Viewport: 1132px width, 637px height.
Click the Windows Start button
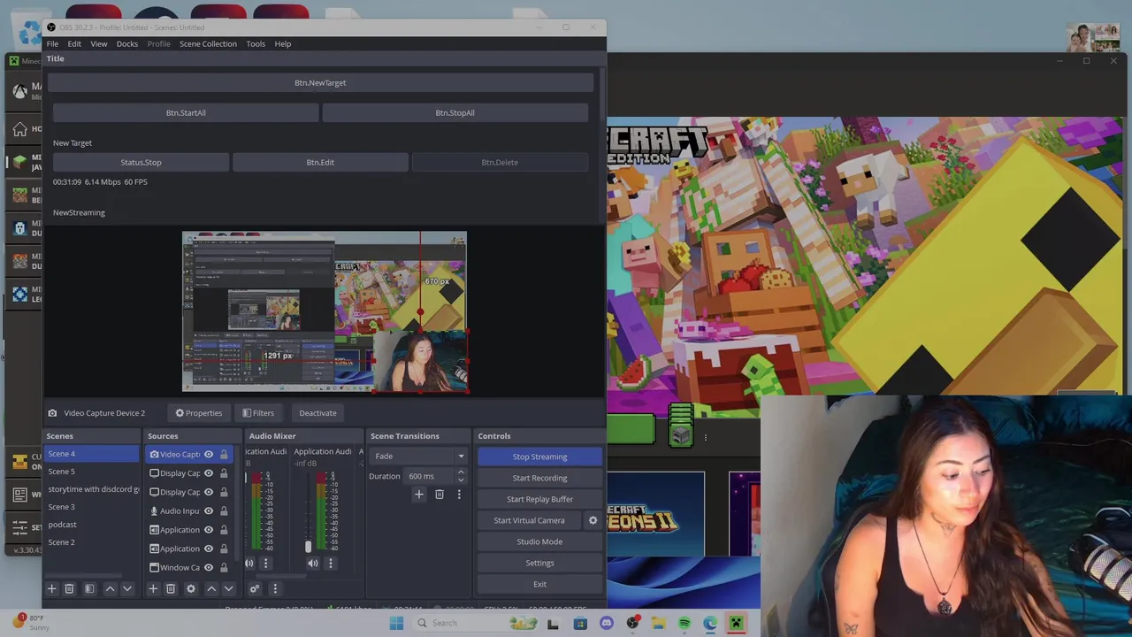396,623
